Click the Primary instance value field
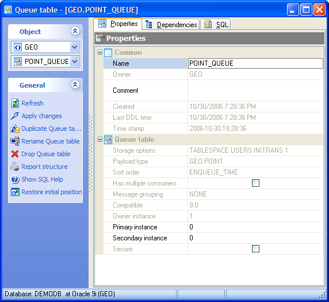This screenshot has height=302, width=329. coord(255,227)
